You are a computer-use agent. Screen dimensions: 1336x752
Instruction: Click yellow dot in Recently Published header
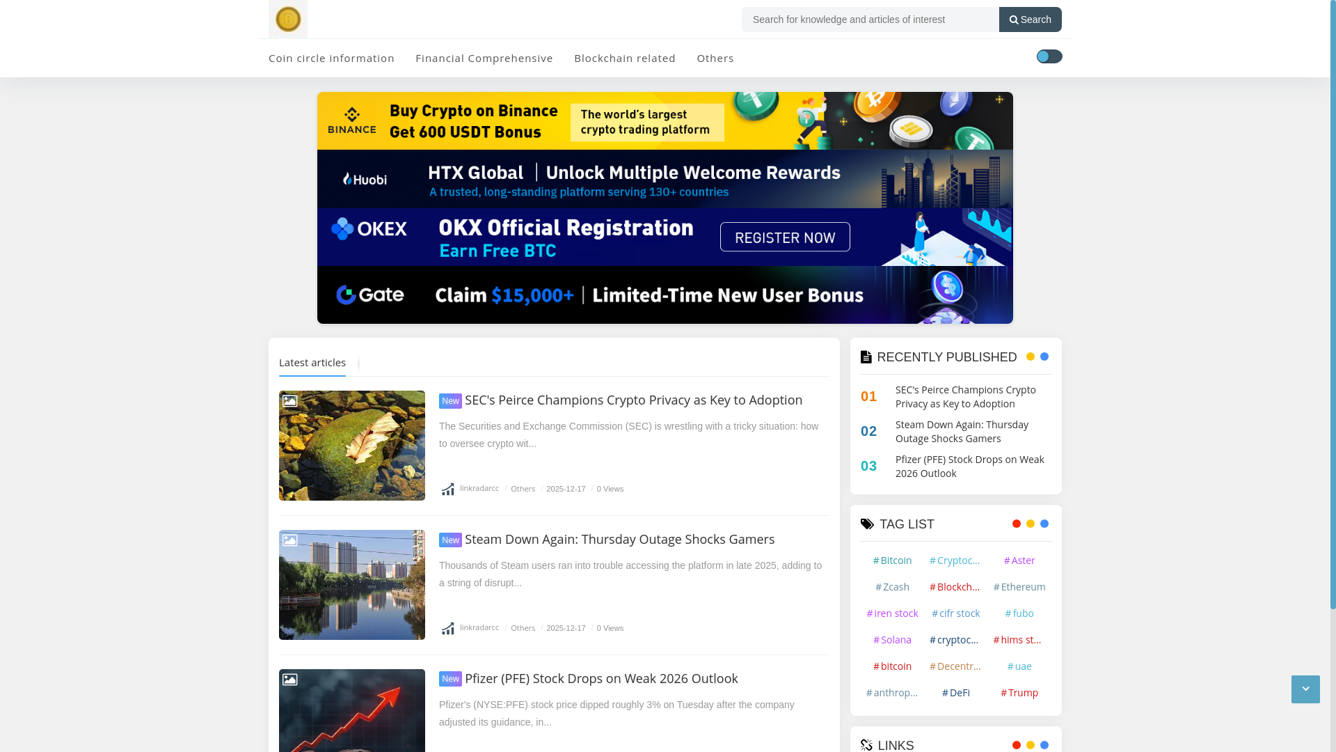pos(1031,357)
